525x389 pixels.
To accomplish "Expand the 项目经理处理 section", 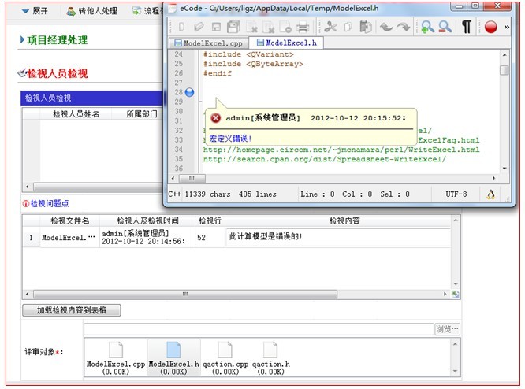I will click(57, 39).
